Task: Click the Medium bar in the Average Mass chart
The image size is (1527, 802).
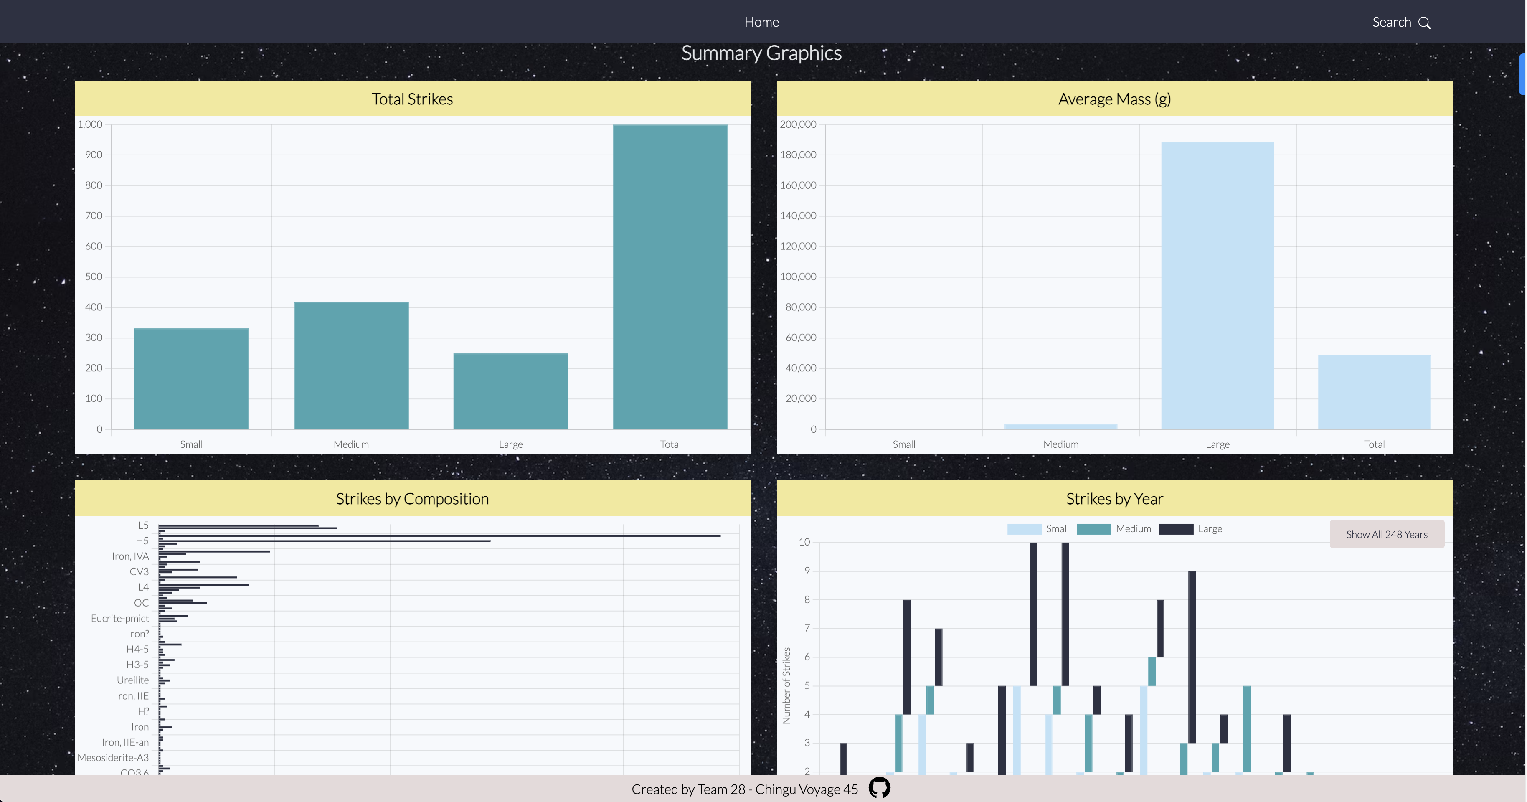Action: click(x=1060, y=426)
